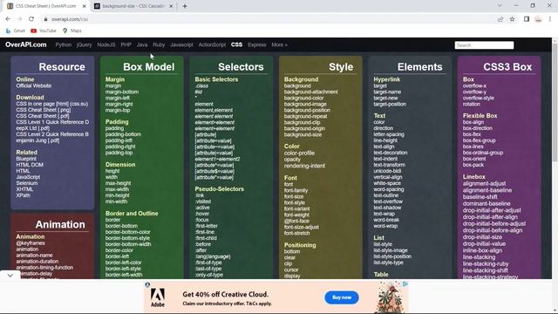Open Java in the top navigation
This screenshot has height=314, width=558.
click(x=142, y=44)
